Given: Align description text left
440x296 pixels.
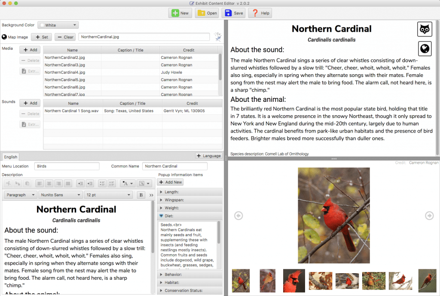Looking at the screenshot, I should click(x=40, y=183).
